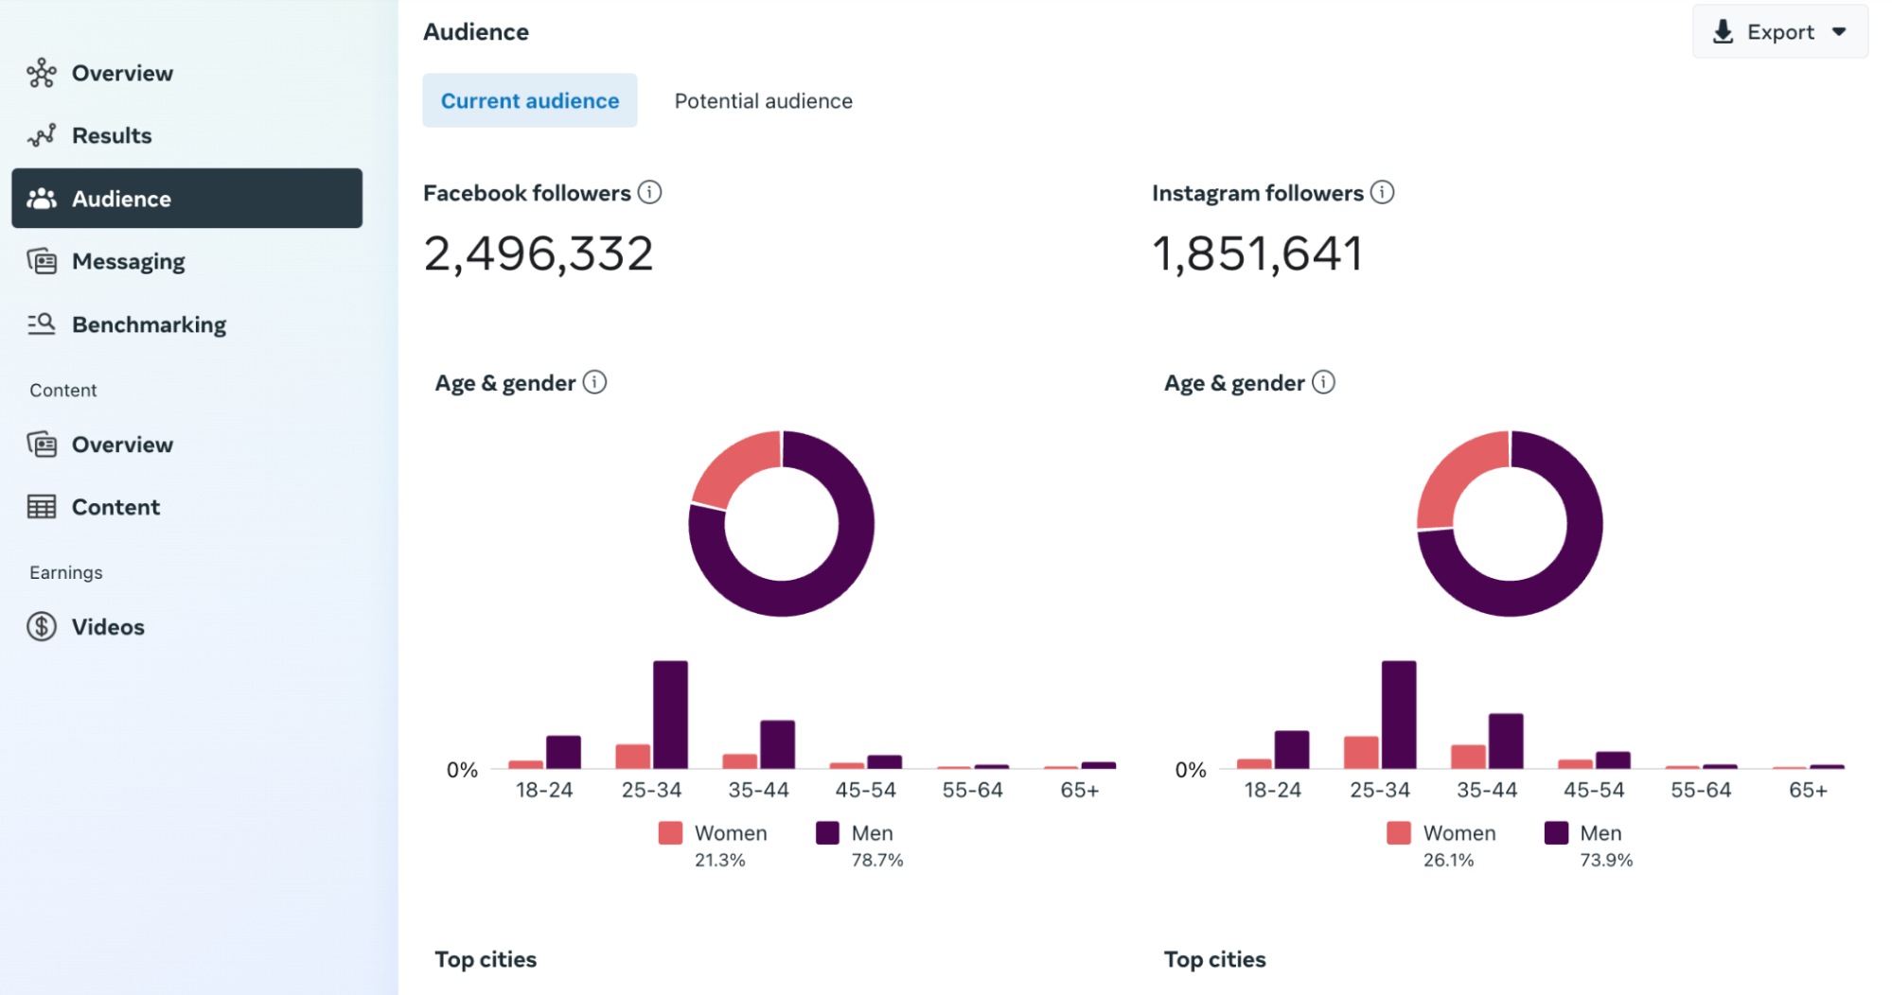Open Messaging from the sidebar

128,261
